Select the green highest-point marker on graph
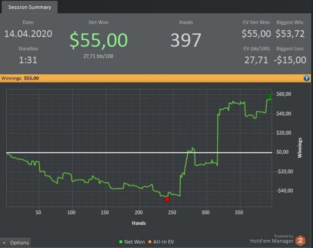Screen dimensions: 313x248 coord(270,96)
